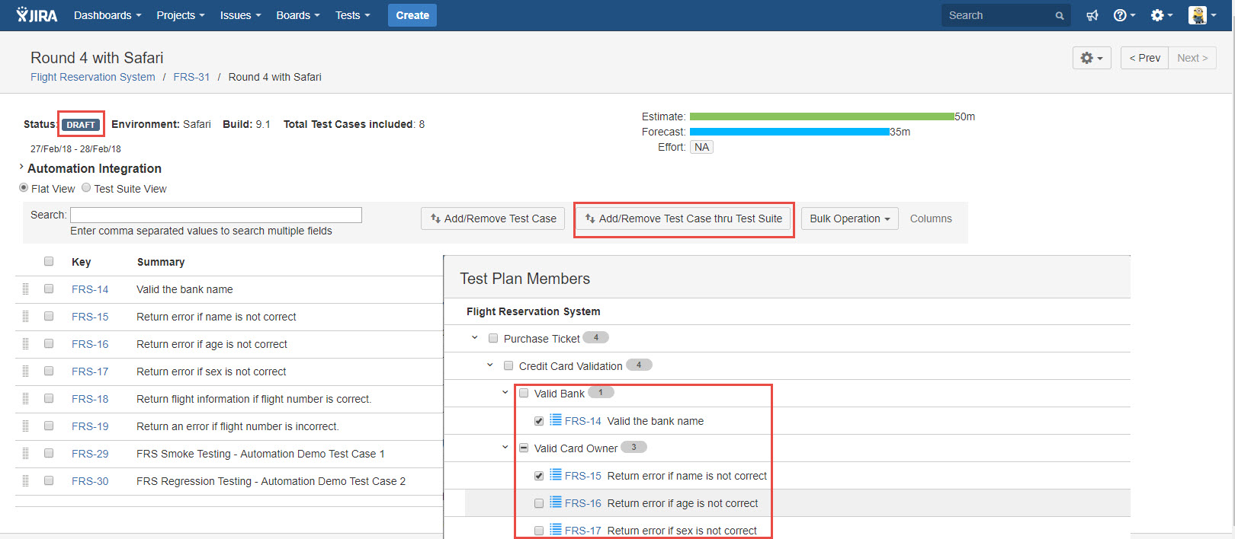Image resolution: width=1235 pixels, height=539 pixels.
Task: Tick the select-all checkbox in table header
Action: (x=49, y=261)
